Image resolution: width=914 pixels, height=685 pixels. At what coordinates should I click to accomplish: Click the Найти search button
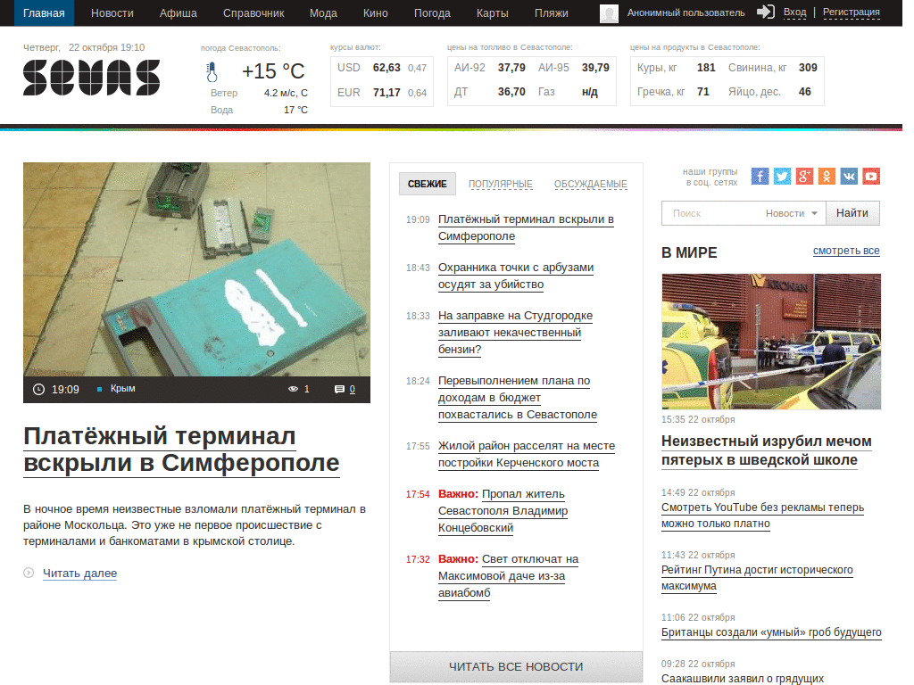[x=852, y=213]
